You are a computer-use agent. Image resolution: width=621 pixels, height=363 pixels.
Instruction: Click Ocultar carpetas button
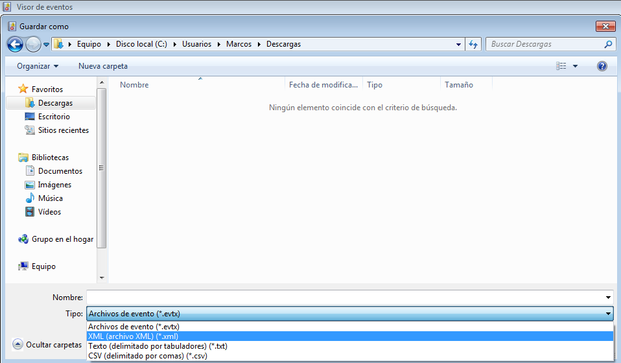(47, 345)
